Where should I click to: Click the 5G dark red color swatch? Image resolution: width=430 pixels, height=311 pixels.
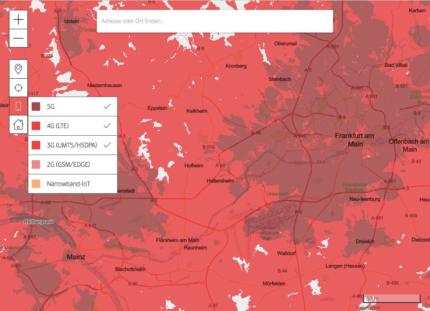click(x=36, y=107)
